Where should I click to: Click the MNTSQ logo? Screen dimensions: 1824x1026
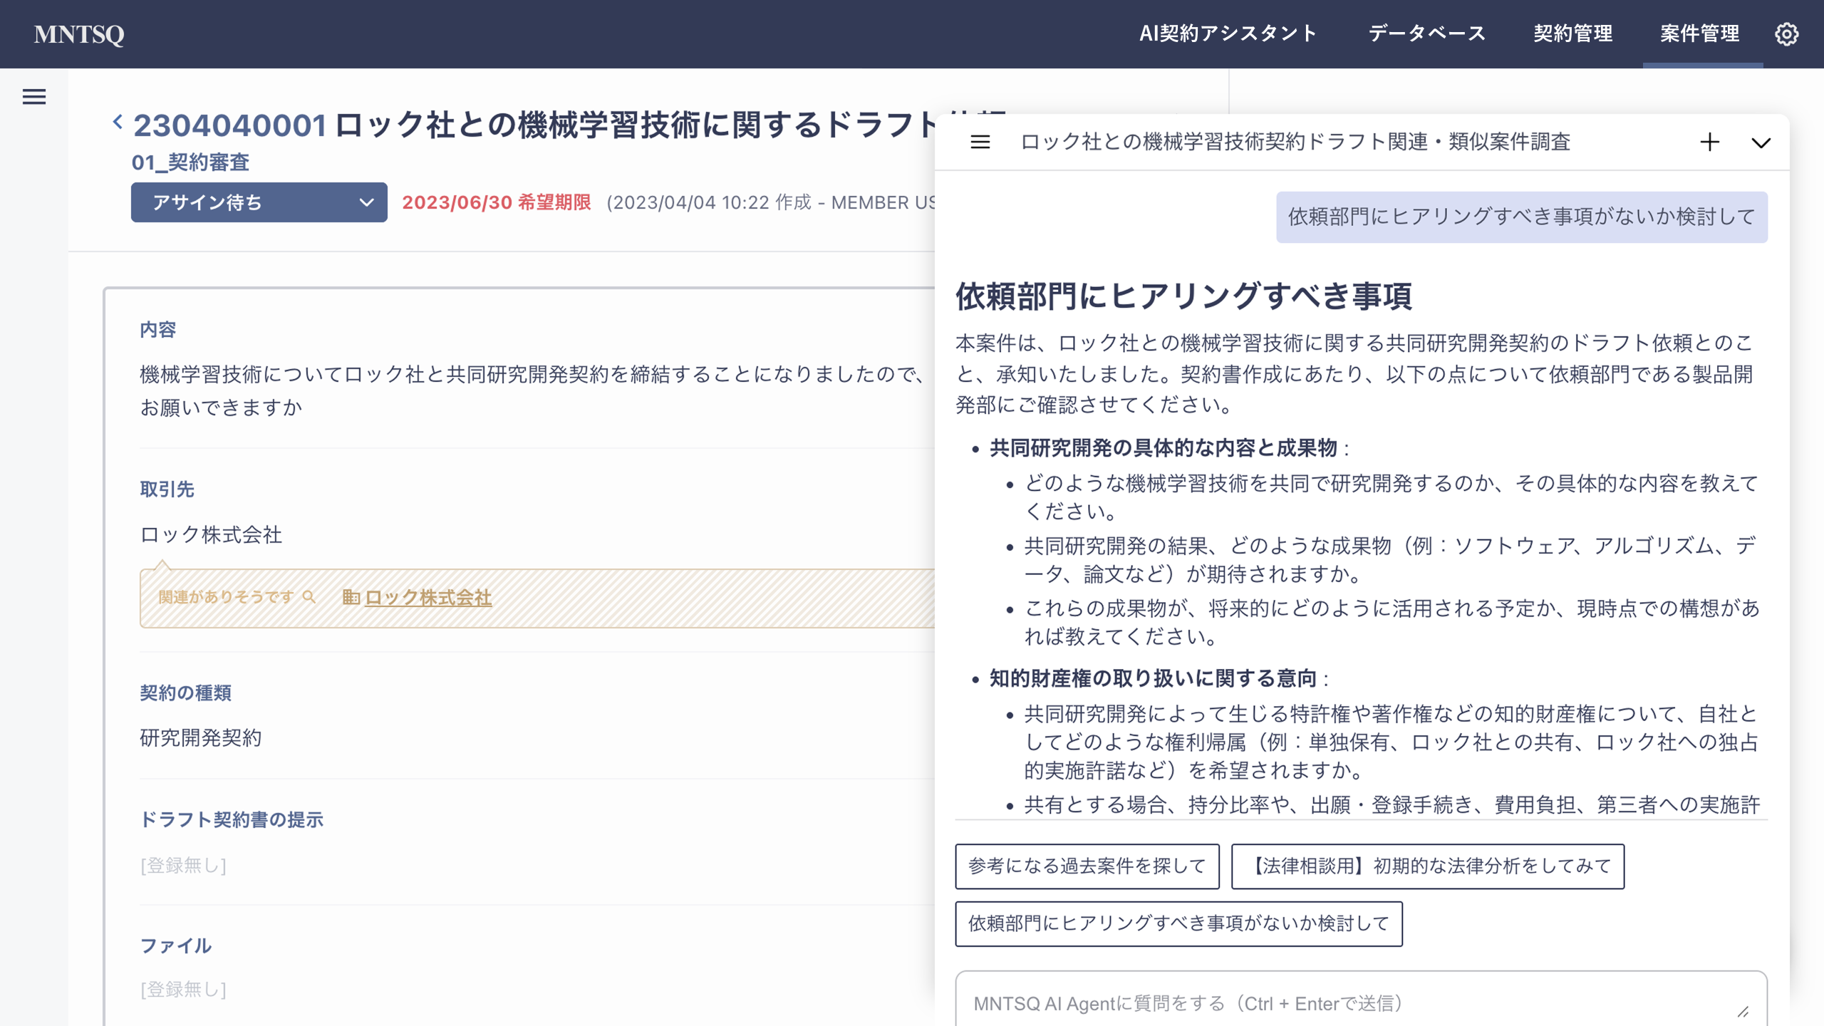[x=79, y=33]
